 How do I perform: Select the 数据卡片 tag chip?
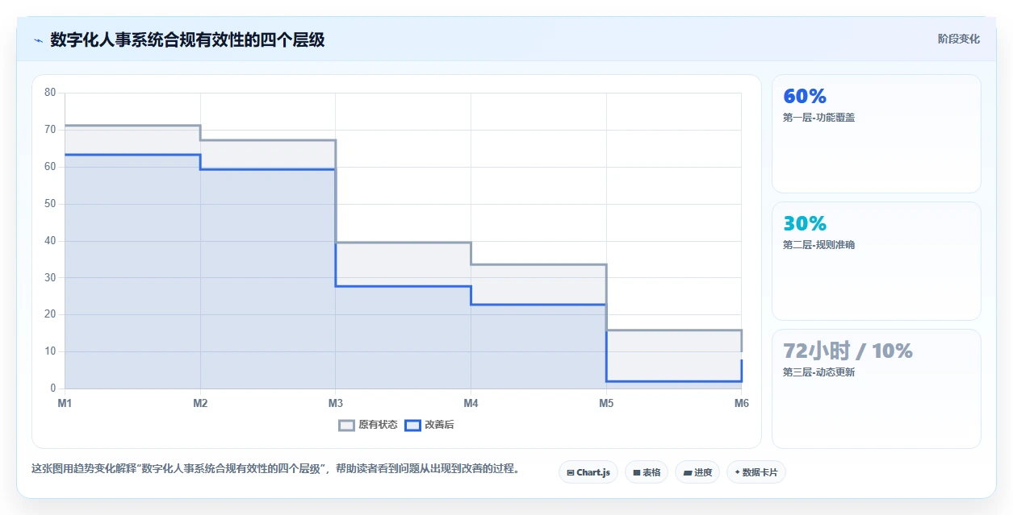pyautogui.click(x=756, y=472)
